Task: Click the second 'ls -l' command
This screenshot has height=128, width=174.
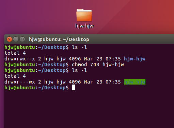Action: click(79, 70)
